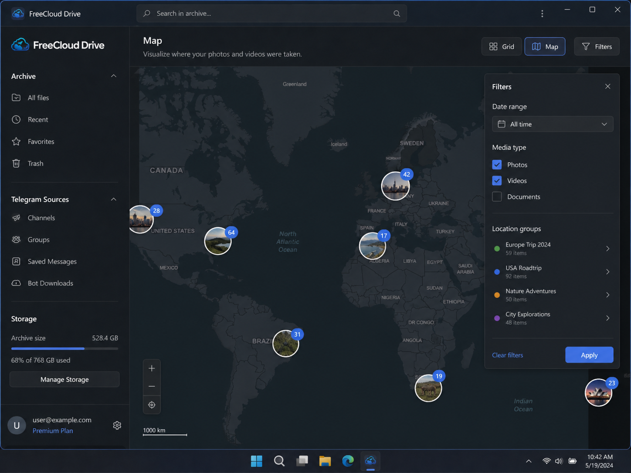
Task: Click calendar icon in date range field
Action: click(502, 124)
